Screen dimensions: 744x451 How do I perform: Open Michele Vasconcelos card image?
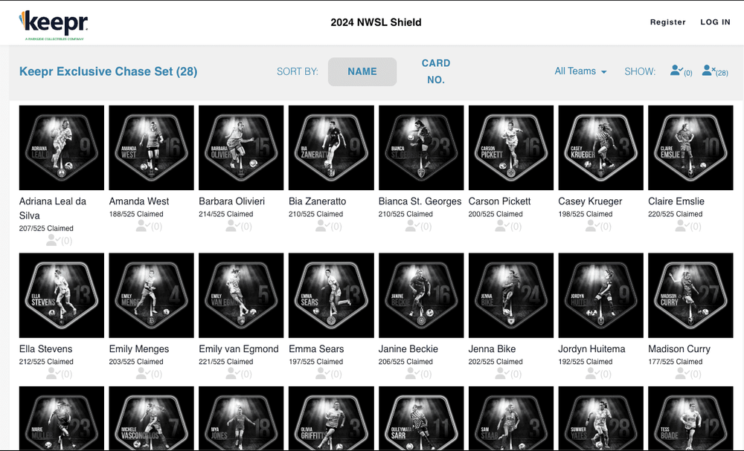tap(151, 418)
